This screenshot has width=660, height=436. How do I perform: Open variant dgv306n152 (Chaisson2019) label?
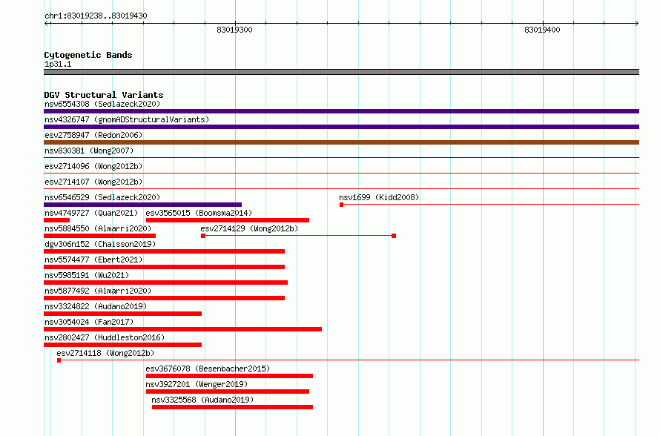click(100, 244)
